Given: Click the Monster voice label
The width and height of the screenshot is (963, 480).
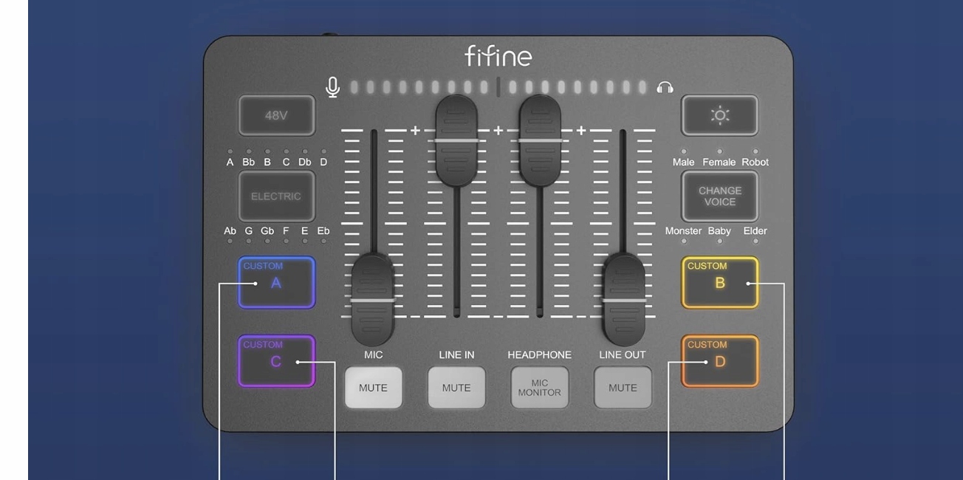Looking at the screenshot, I should 683,230.
